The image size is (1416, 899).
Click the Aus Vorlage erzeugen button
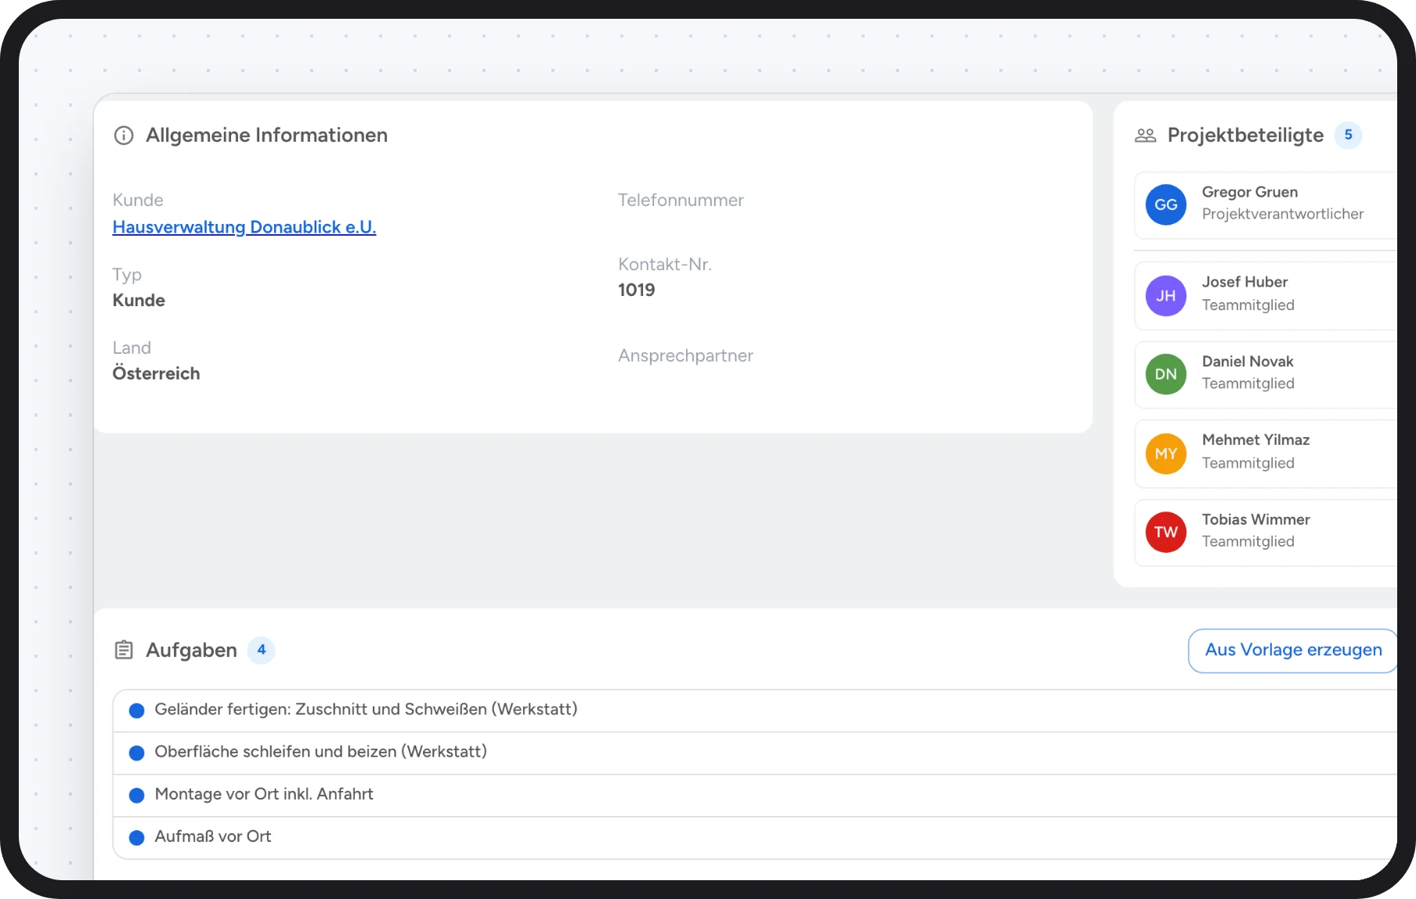[x=1293, y=650]
